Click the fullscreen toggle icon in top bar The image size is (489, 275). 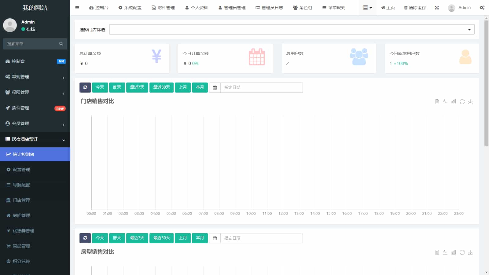point(437,8)
